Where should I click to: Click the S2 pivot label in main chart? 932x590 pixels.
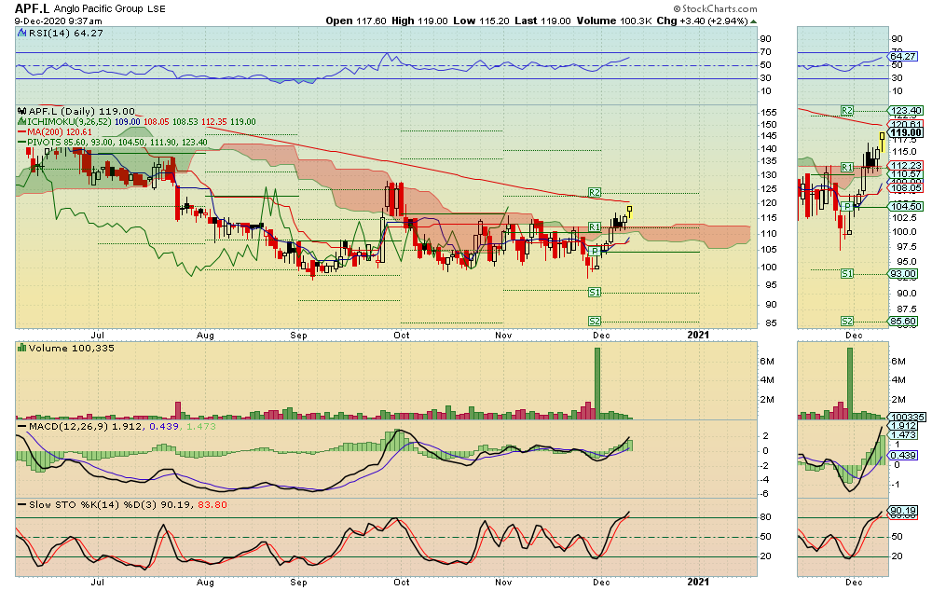[x=595, y=321]
